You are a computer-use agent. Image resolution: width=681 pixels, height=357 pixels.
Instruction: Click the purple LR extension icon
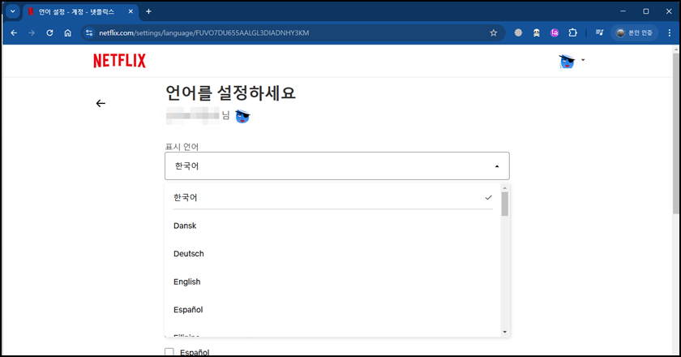pos(555,33)
